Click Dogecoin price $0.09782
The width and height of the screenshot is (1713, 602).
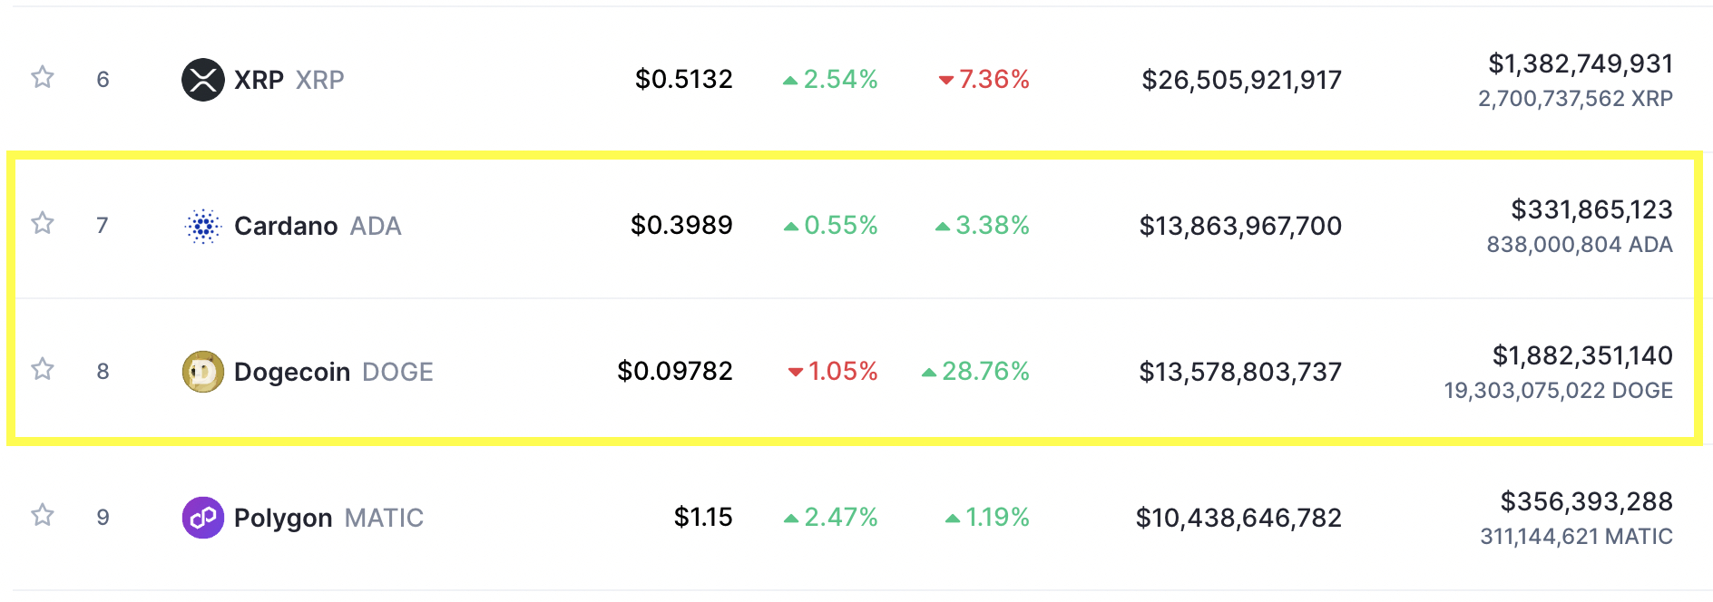click(675, 371)
